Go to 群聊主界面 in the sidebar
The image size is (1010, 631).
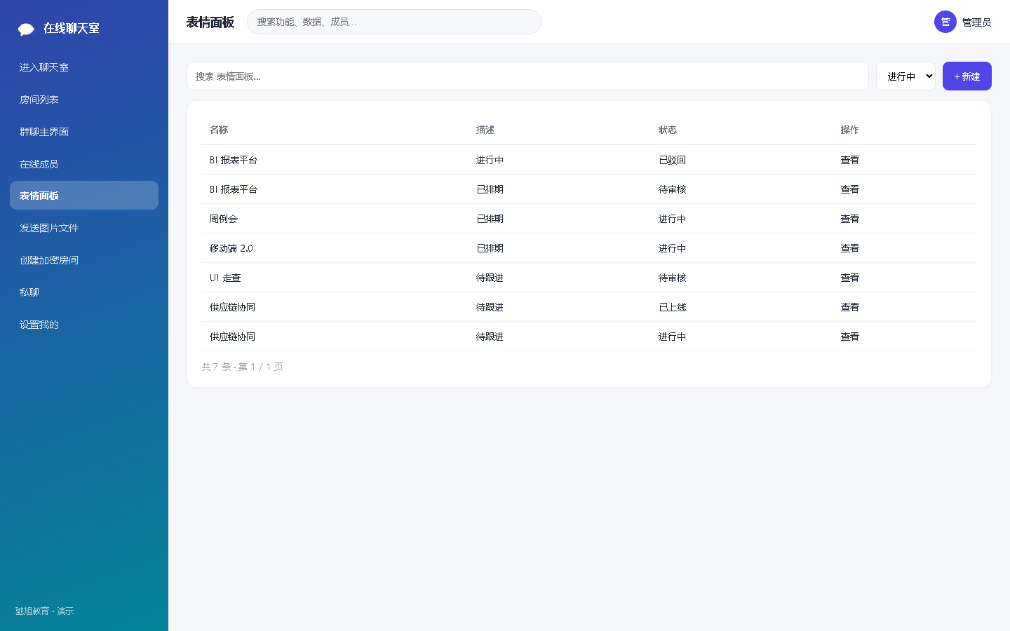pos(84,132)
